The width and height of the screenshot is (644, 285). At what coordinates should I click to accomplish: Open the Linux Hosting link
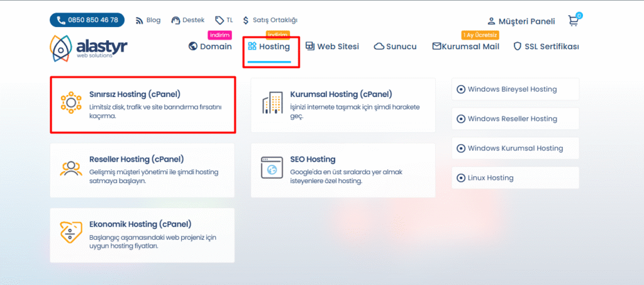tap(491, 178)
